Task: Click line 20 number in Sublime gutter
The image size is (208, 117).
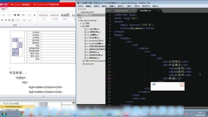Action: [x=109, y=78]
